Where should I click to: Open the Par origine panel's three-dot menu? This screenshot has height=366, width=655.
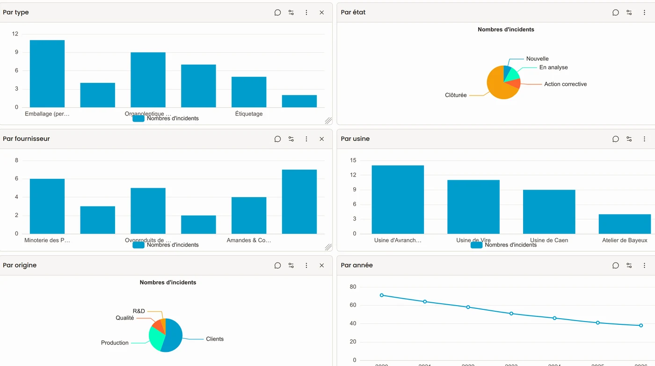(306, 265)
